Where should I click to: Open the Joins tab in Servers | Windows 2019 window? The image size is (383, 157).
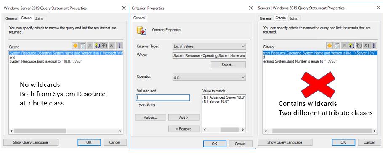point(294,18)
